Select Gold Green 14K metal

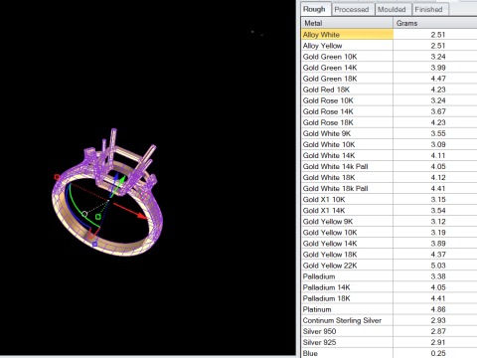[389, 68]
